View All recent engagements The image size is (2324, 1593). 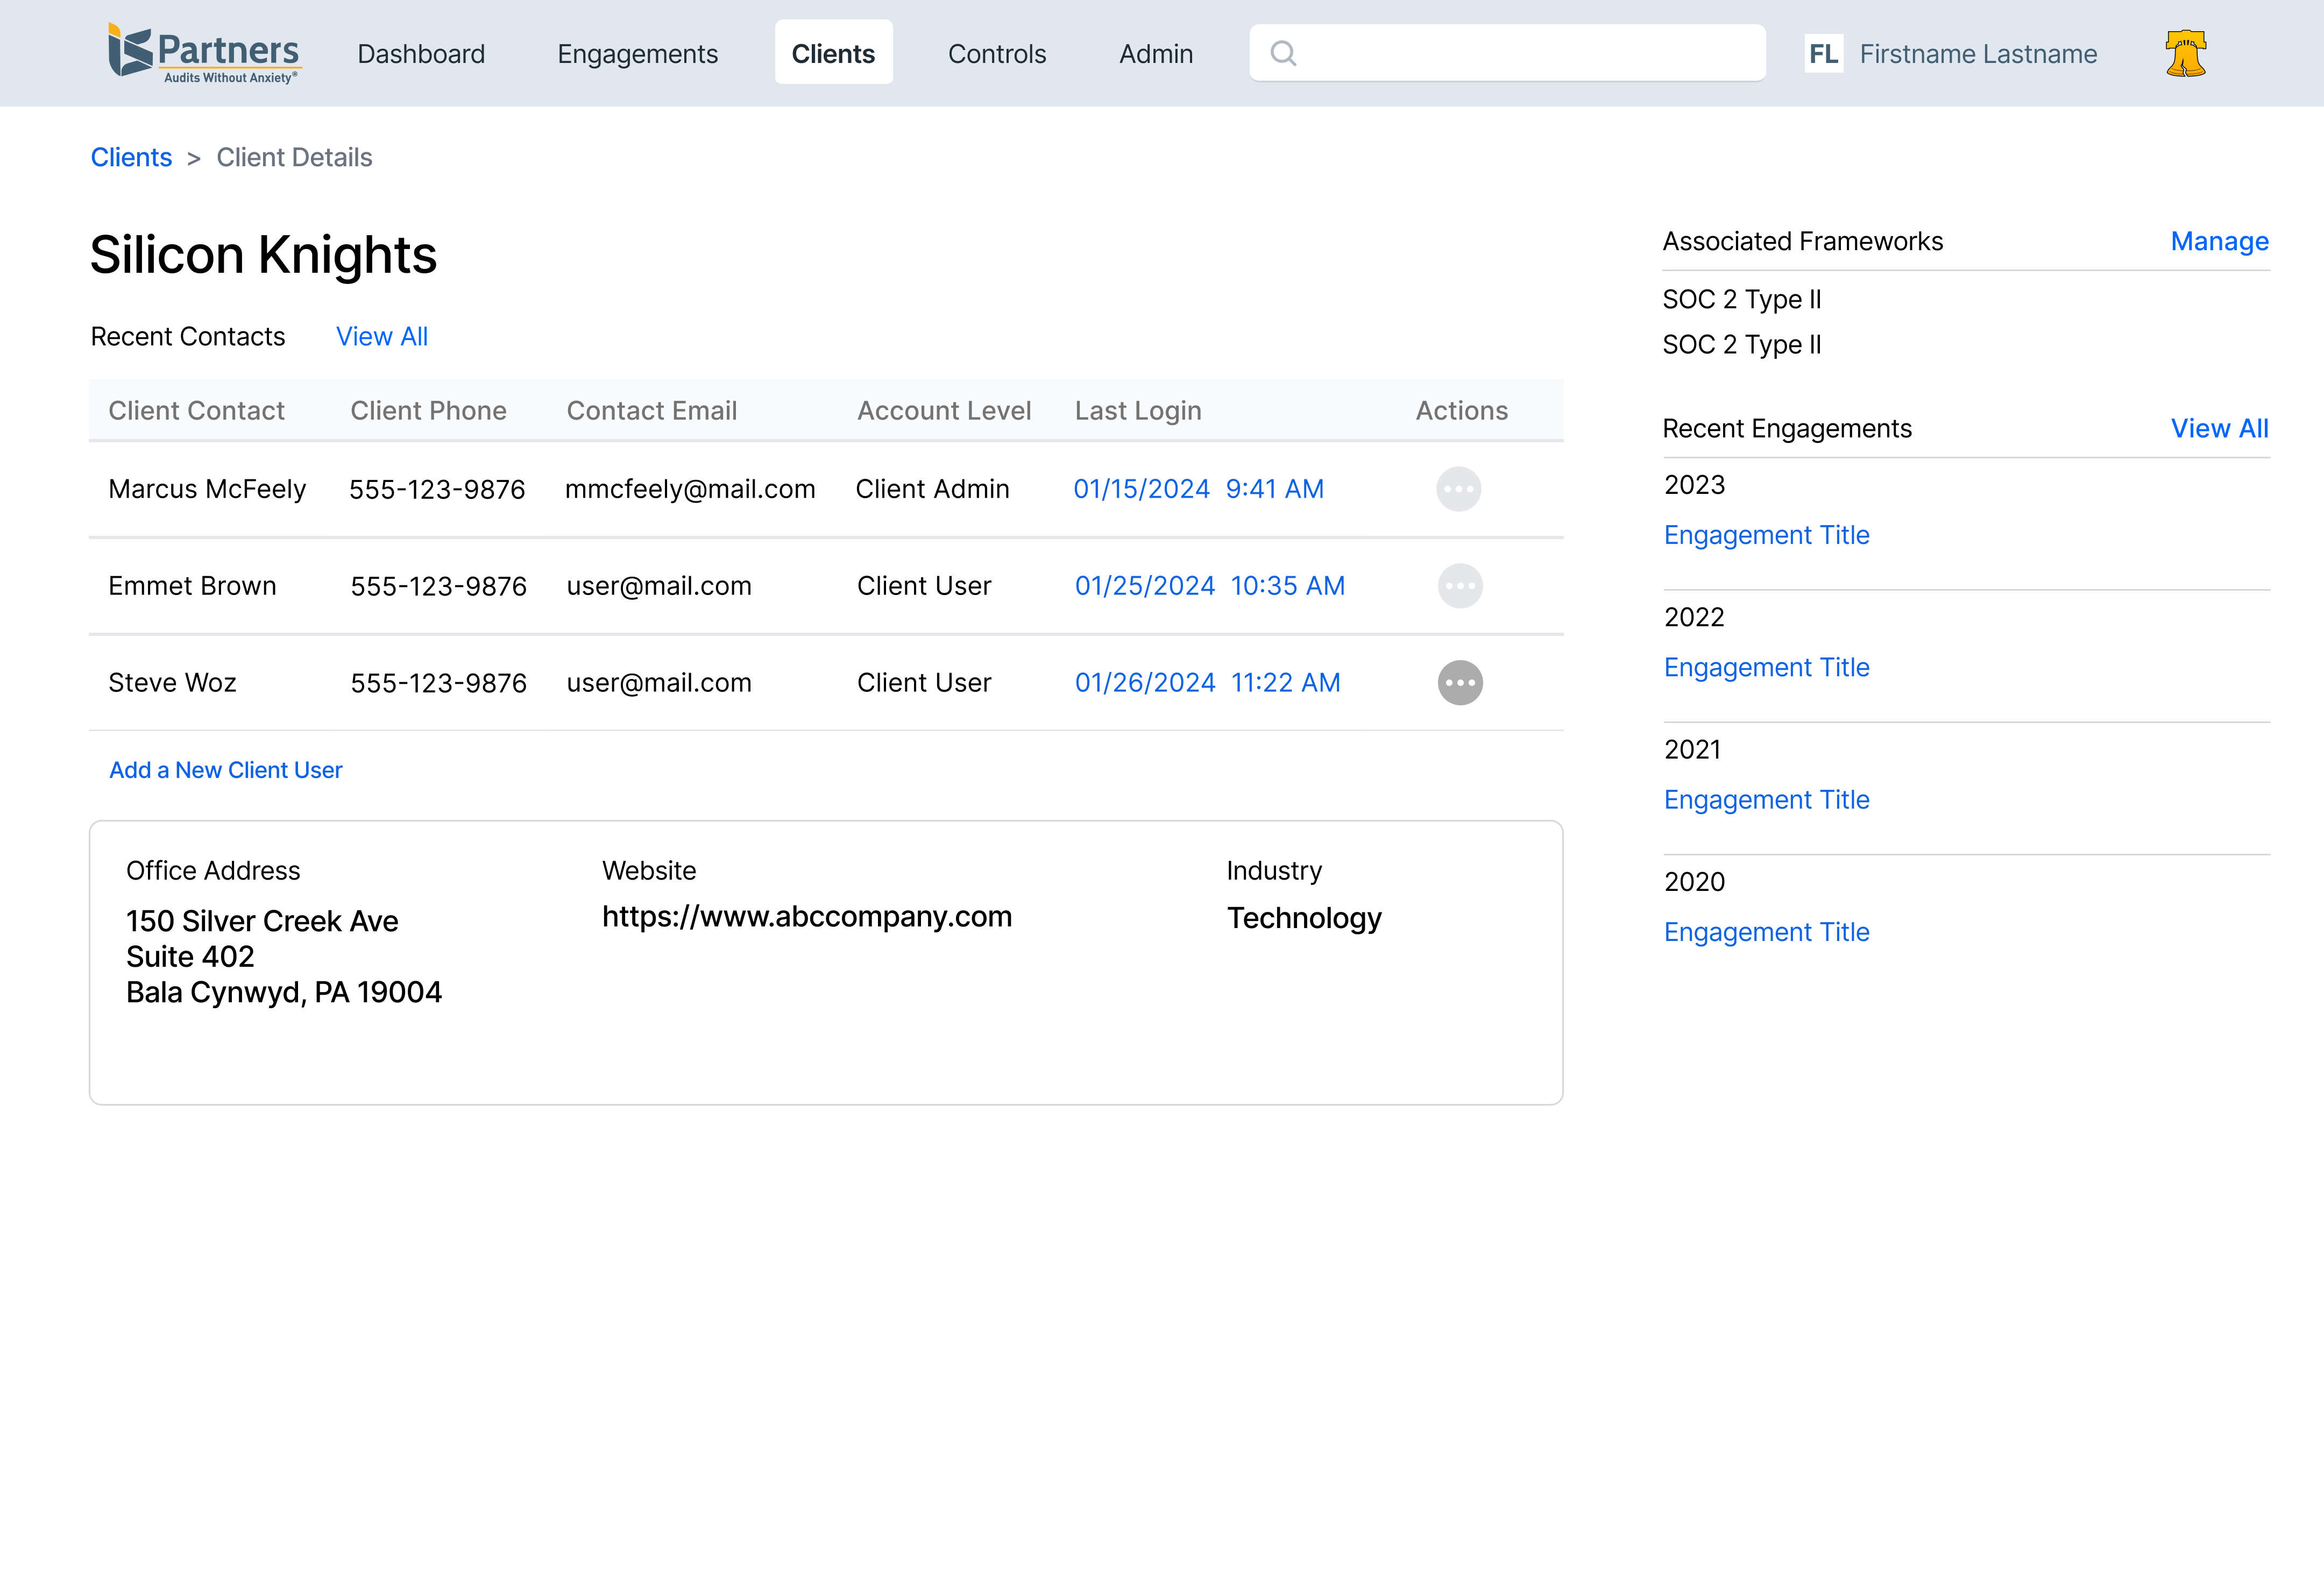[x=2219, y=429]
